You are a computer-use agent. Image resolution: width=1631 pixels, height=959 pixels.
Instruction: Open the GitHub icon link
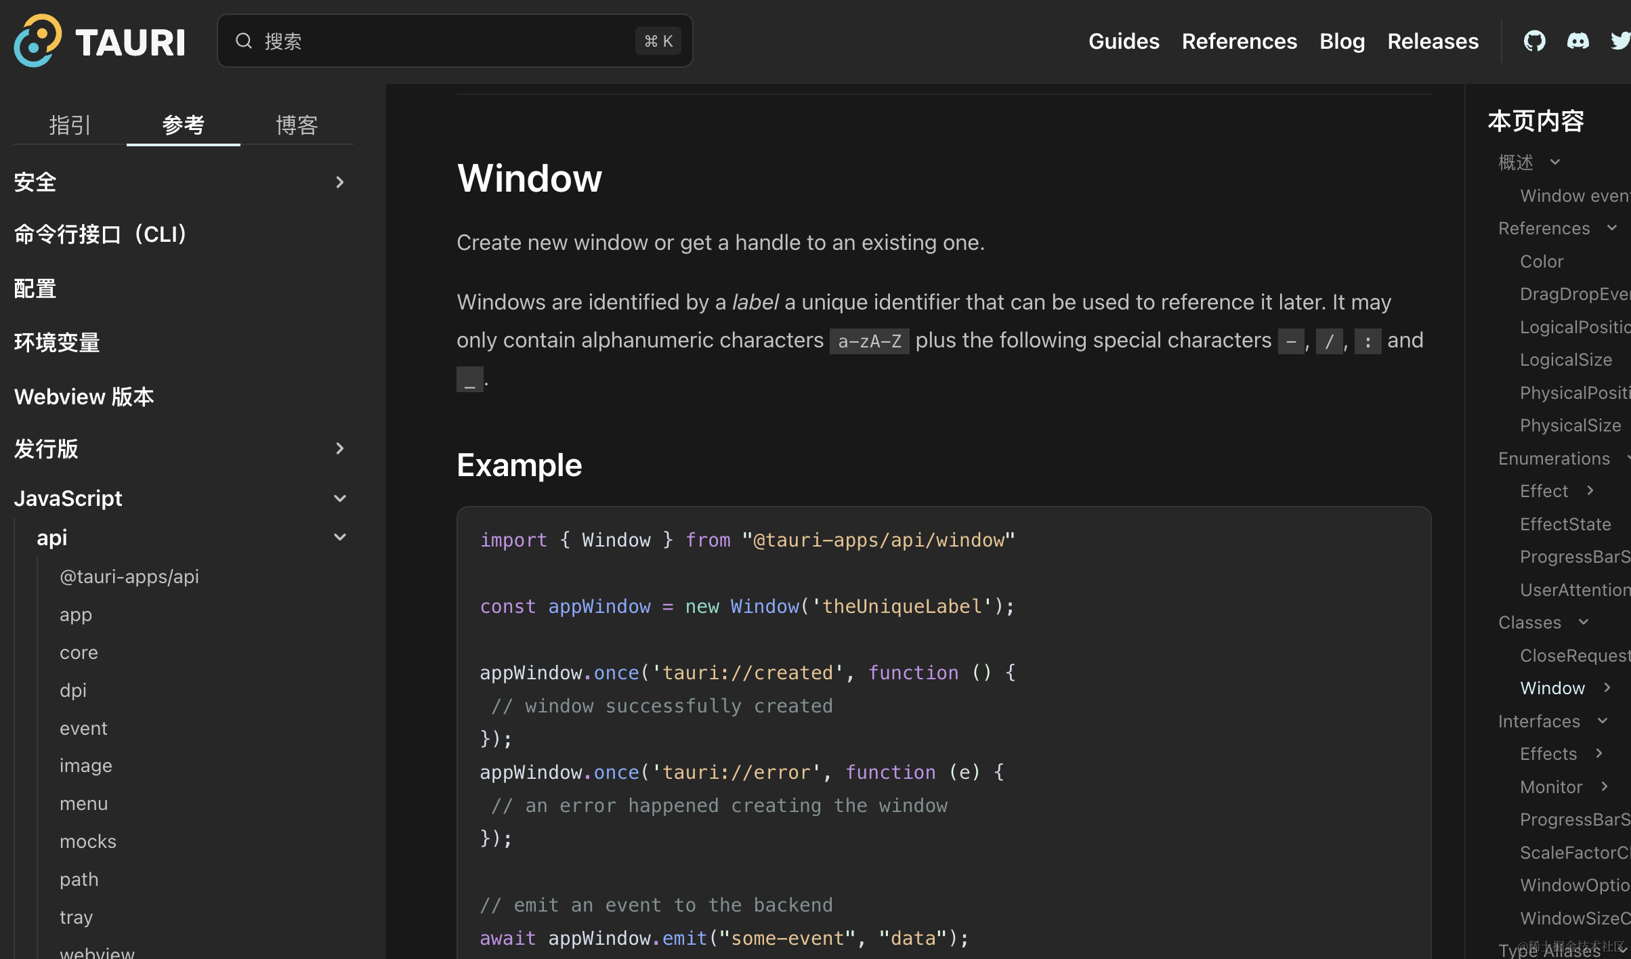pyautogui.click(x=1534, y=41)
